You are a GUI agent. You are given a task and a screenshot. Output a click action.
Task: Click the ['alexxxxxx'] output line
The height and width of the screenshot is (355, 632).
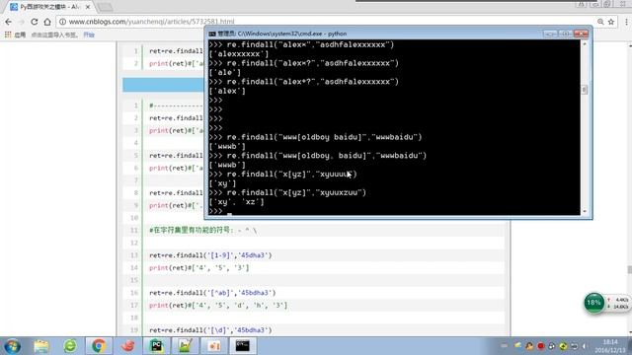pos(239,54)
